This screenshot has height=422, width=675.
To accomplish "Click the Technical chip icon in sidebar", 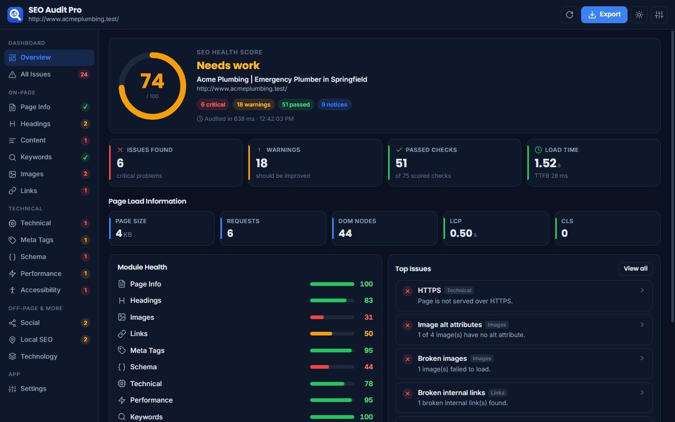I will (12, 223).
